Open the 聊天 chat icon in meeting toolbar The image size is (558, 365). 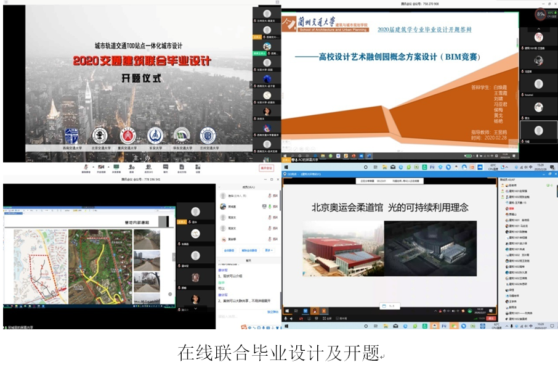tap(165, 168)
